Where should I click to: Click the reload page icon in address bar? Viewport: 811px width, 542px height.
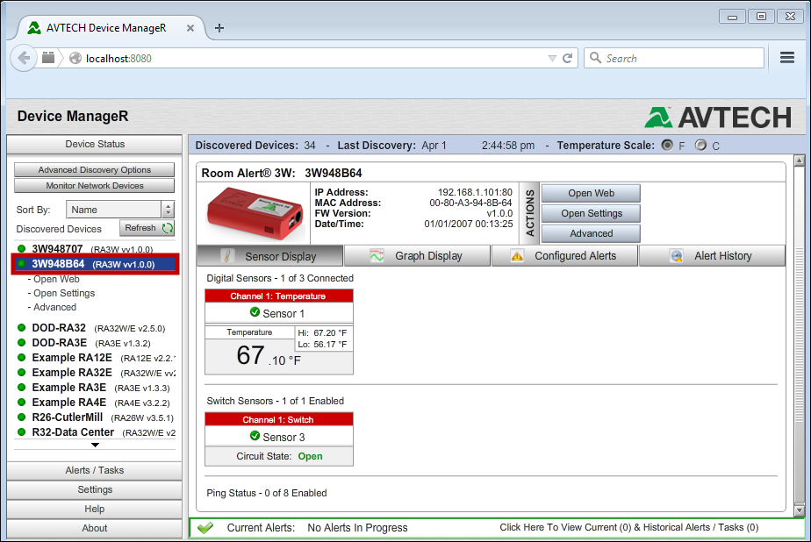[x=568, y=58]
